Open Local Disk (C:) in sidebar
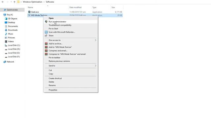211x118 pixels. (x=14, y=45)
